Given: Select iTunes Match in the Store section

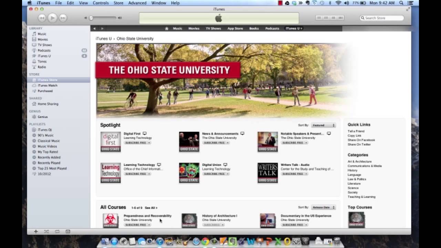Looking at the screenshot, I should click(48, 85).
